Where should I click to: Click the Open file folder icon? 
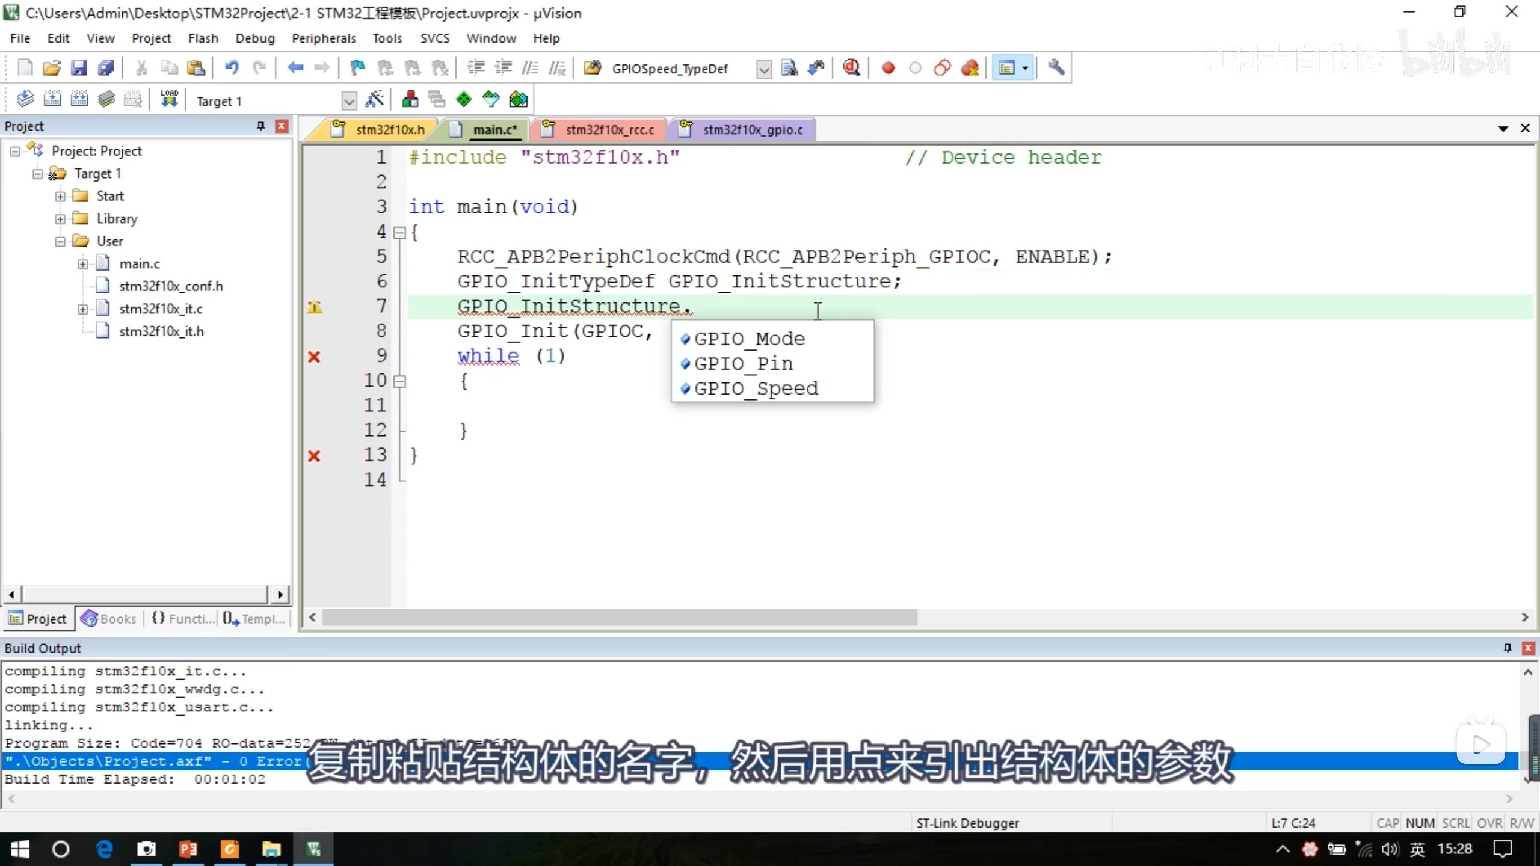(52, 68)
